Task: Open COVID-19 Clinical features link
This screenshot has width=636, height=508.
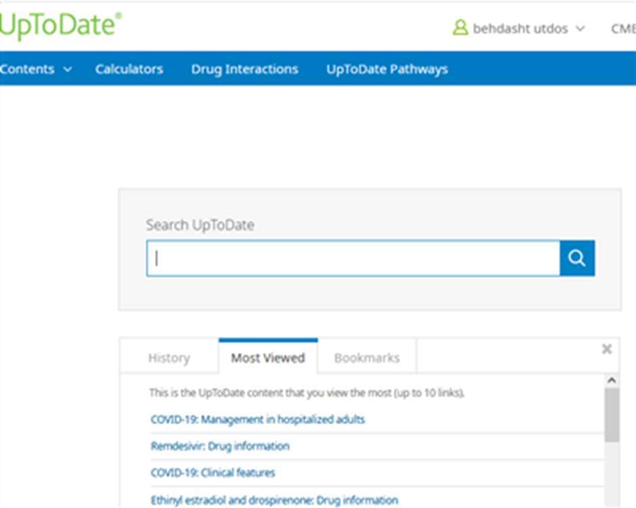Action: [x=212, y=473]
